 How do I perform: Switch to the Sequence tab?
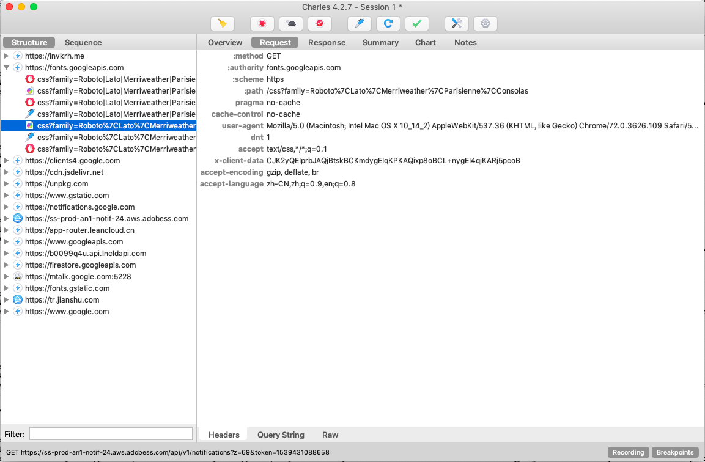(83, 42)
